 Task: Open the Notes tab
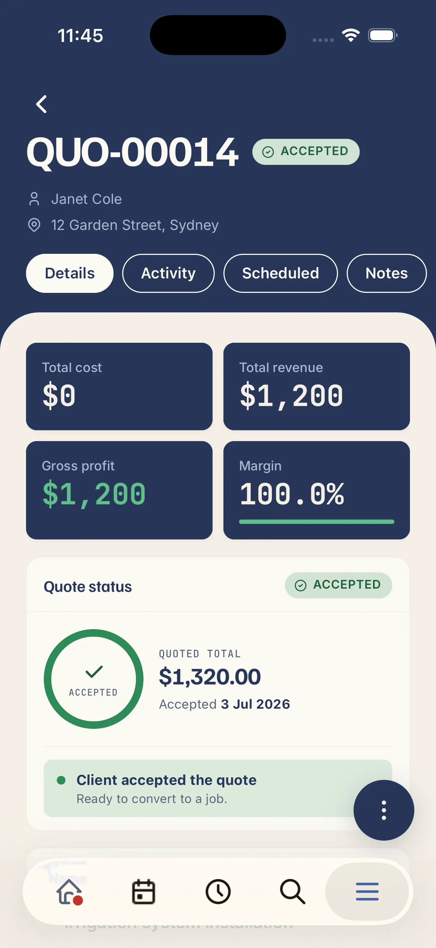tap(386, 273)
